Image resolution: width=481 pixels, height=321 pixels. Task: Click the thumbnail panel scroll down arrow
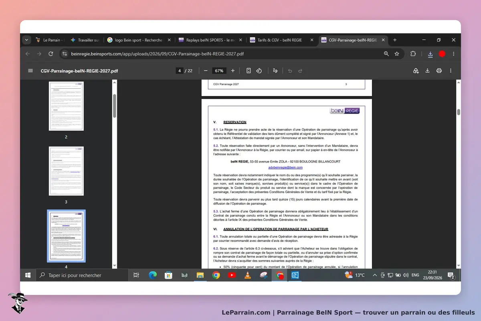pos(115,265)
